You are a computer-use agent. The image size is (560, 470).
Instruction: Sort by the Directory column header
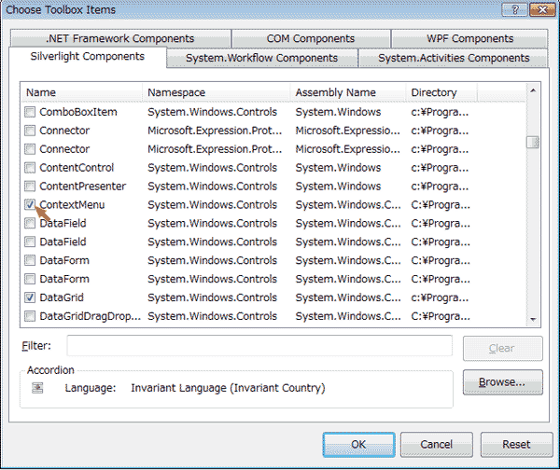(x=441, y=92)
